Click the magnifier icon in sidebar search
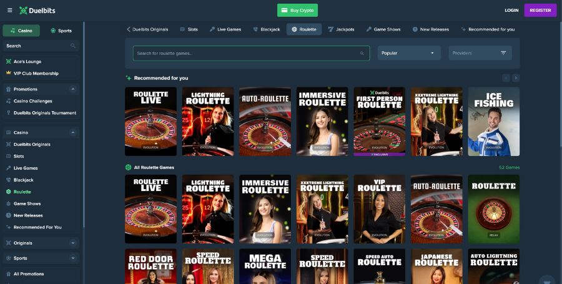 pos(73,46)
